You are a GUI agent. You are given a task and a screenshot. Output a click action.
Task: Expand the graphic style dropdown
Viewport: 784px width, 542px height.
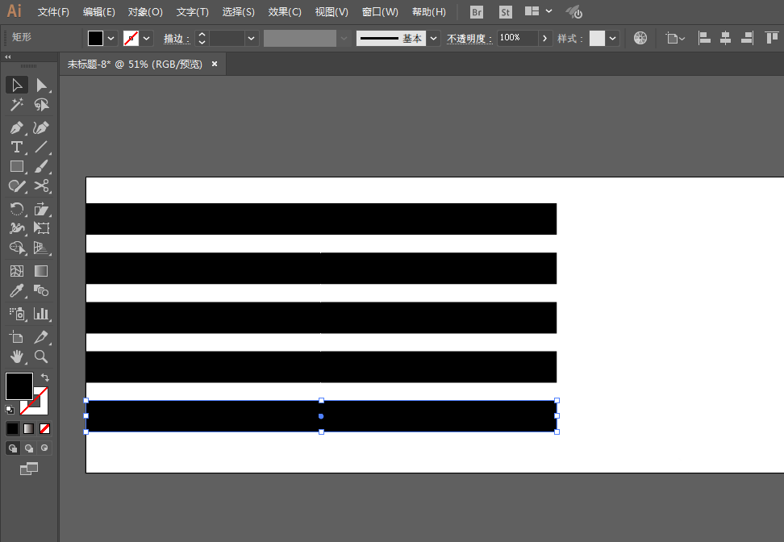(612, 38)
